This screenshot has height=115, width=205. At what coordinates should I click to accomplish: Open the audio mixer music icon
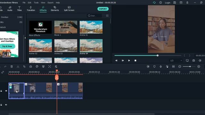click(167, 67)
